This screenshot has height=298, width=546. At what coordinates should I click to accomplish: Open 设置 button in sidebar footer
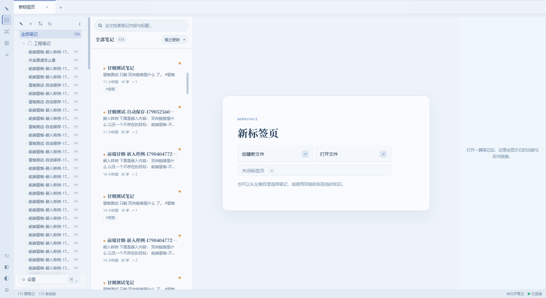click(x=51, y=279)
